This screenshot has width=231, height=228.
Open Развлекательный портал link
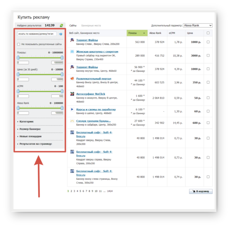click(x=94, y=79)
